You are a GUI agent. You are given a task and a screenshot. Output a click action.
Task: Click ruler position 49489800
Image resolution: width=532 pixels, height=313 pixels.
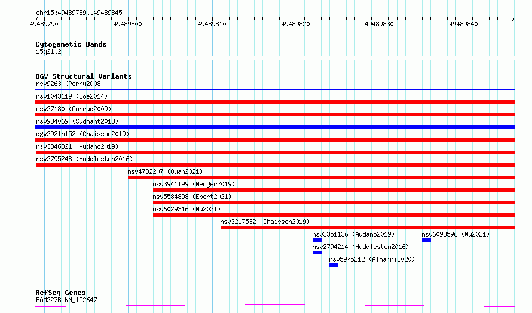[x=127, y=24]
